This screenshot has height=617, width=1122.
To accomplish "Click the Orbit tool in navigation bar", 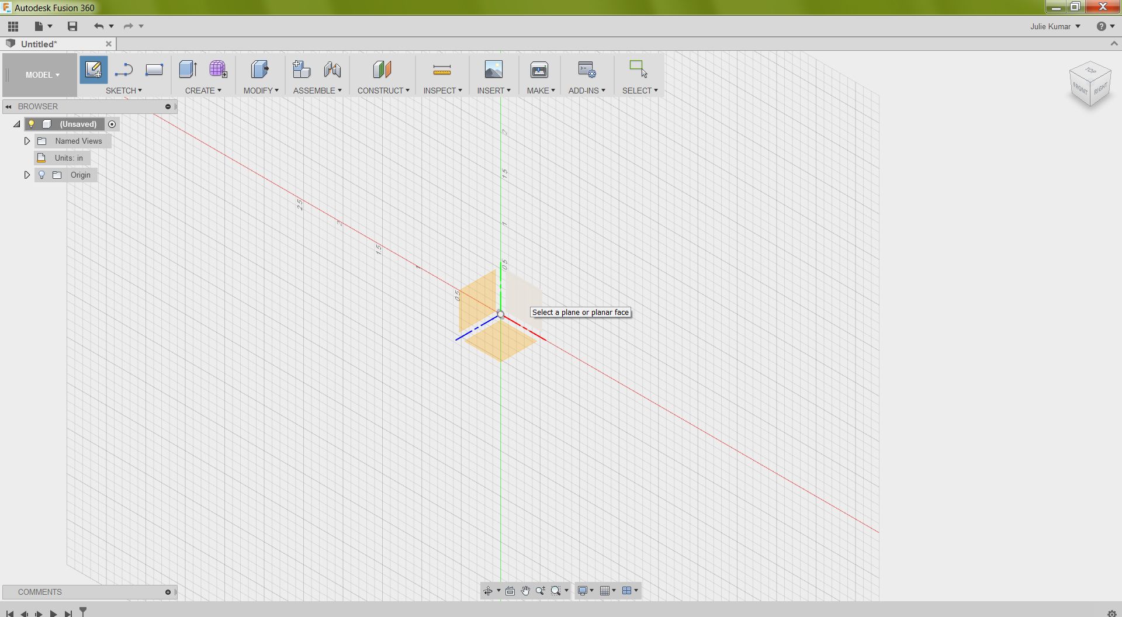I will (489, 591).
